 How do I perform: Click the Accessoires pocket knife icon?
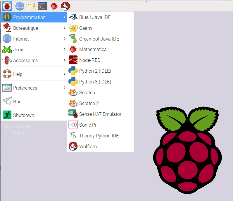(7, 60)
